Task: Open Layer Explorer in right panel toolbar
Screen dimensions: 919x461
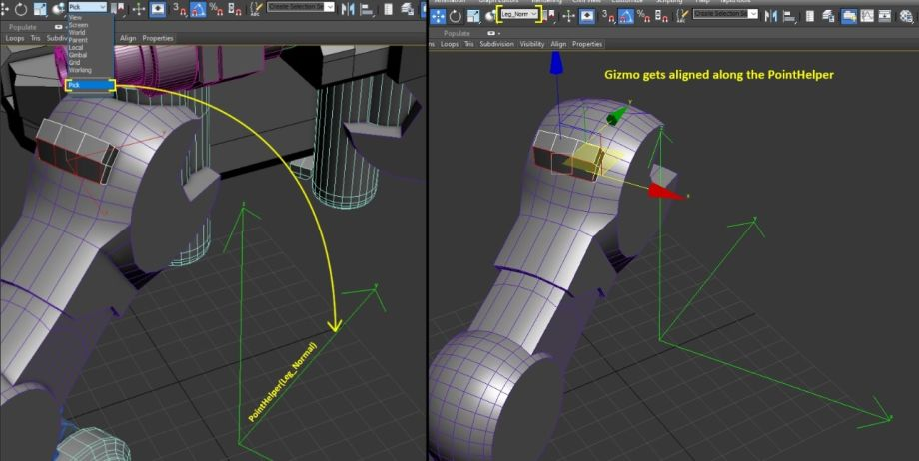Action: [827, 16]
